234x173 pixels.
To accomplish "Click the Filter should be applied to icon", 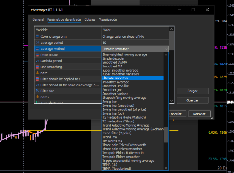I will [37, 79].
